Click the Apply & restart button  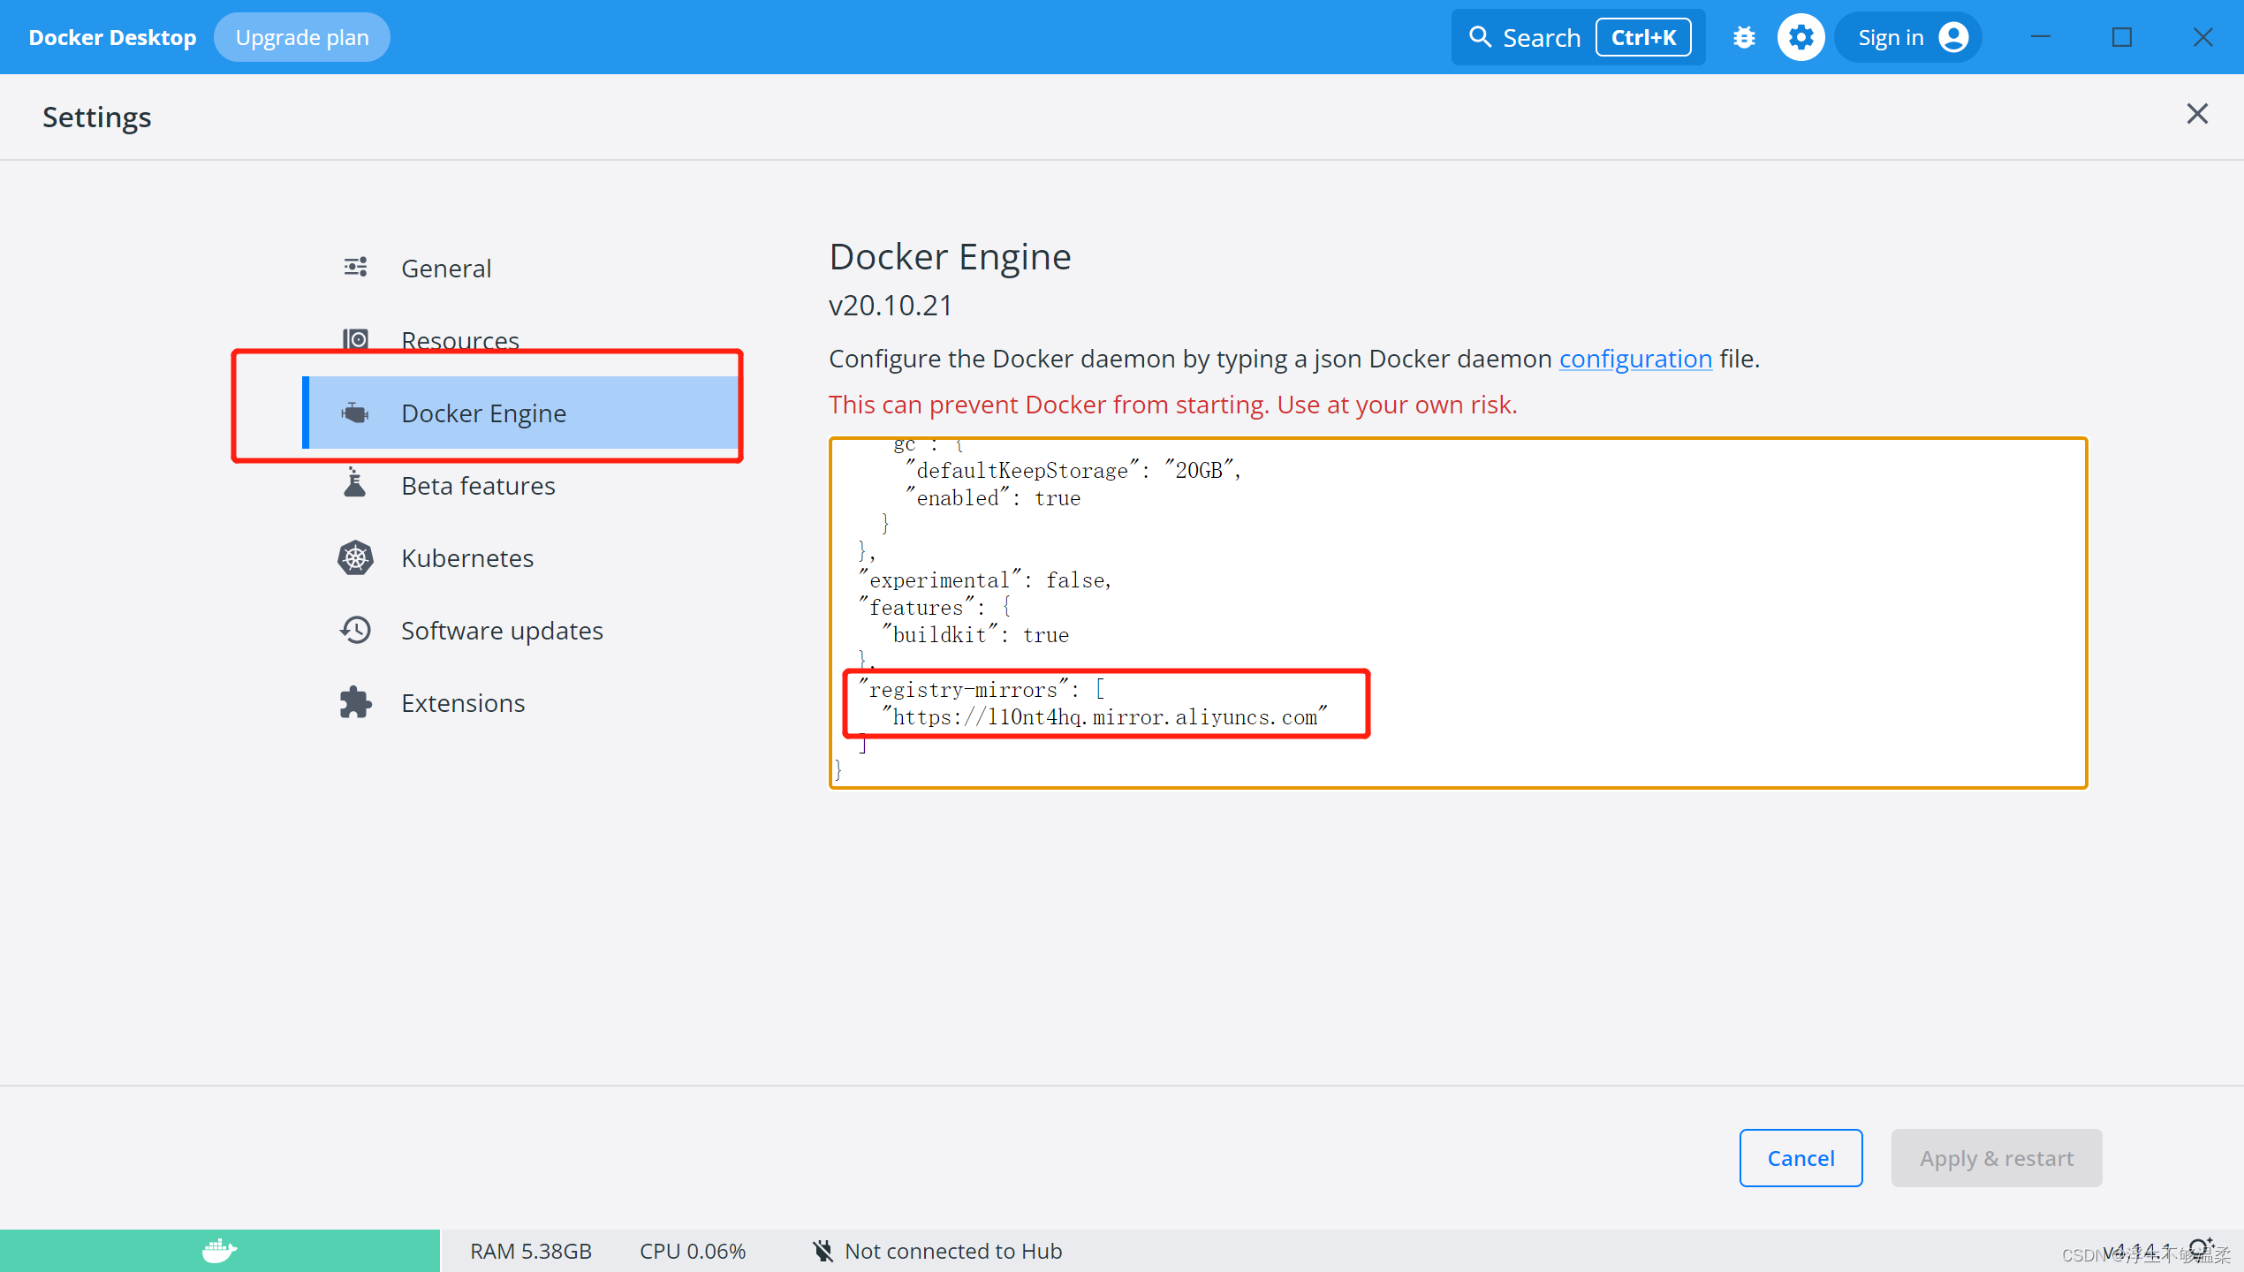(1997, 1158)
